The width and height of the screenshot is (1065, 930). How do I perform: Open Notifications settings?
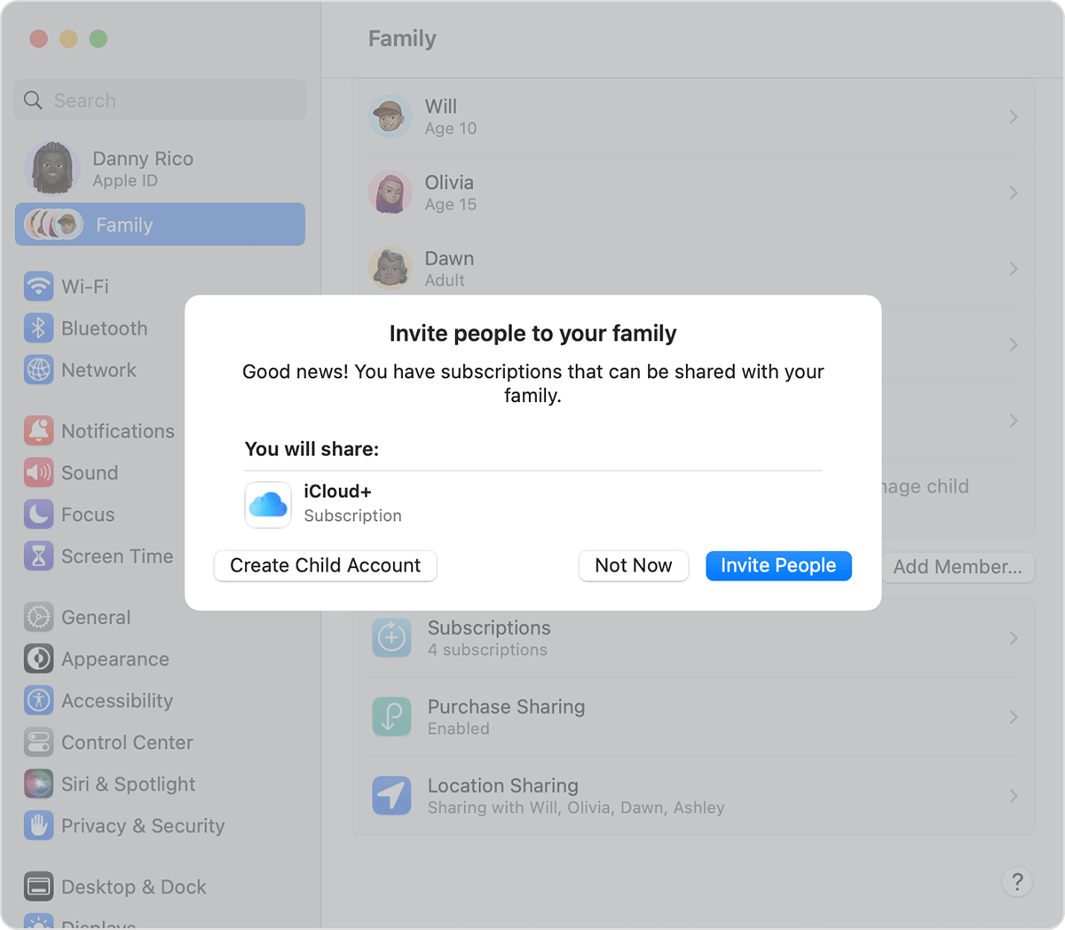[38, 430]
